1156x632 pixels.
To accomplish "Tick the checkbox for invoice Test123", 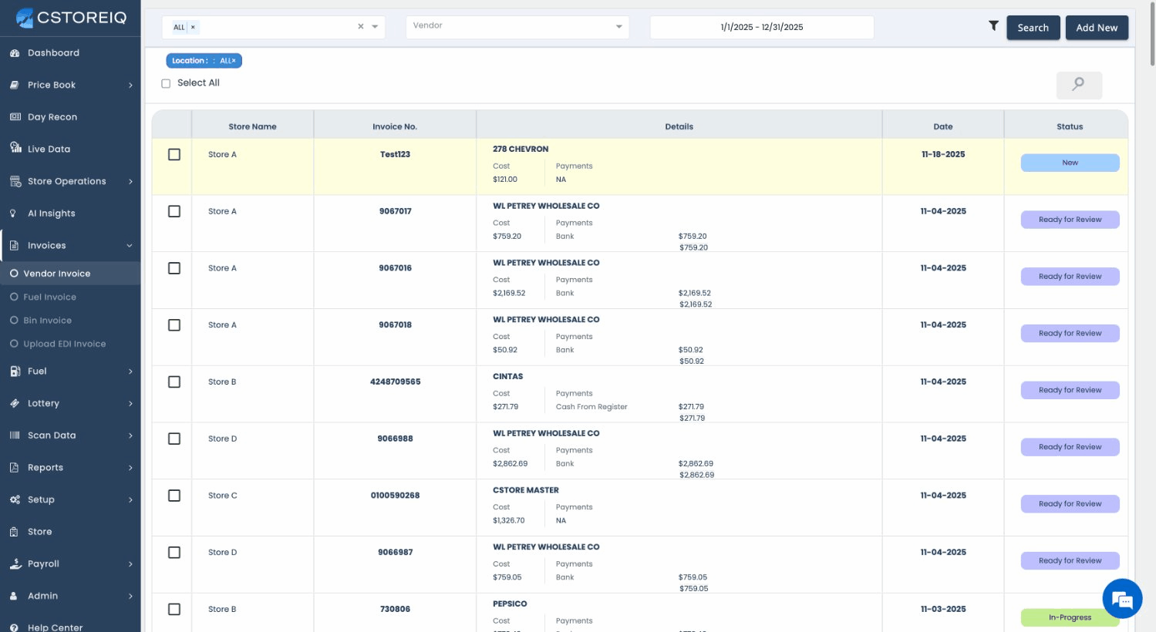I will click(x=174, y=155).
